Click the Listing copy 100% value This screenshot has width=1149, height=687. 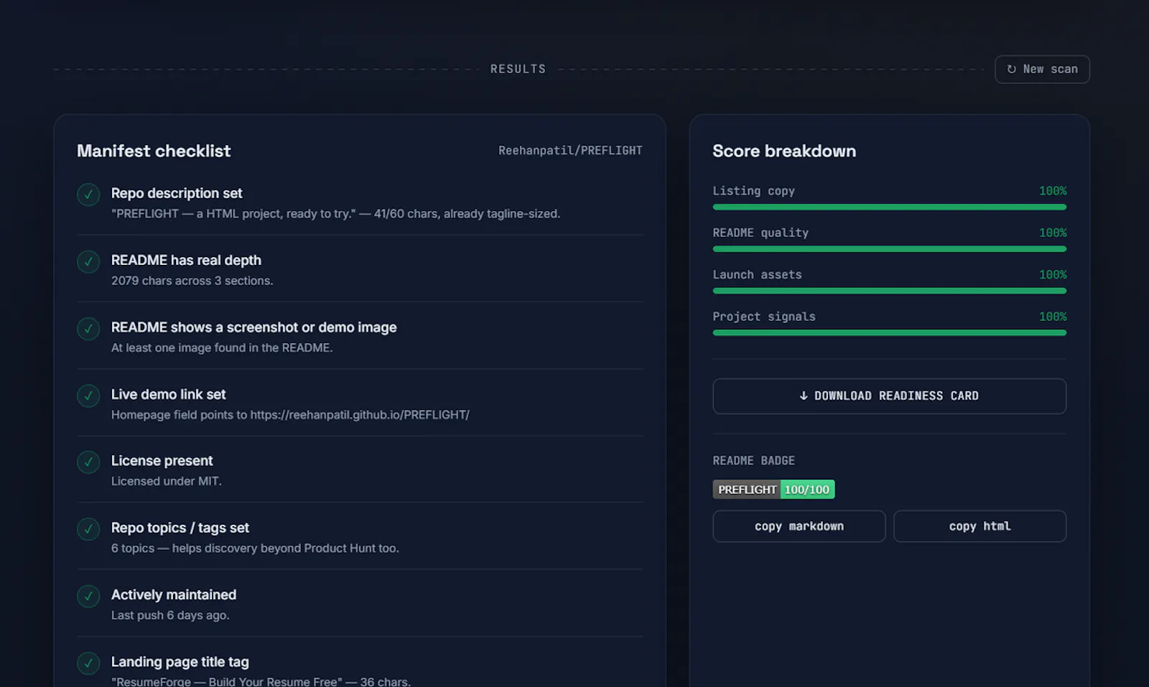coord(1053,191)
